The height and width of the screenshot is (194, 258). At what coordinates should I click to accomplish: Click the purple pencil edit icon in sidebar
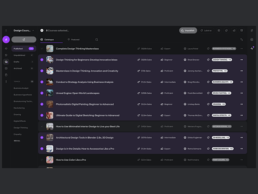point(6,39)
